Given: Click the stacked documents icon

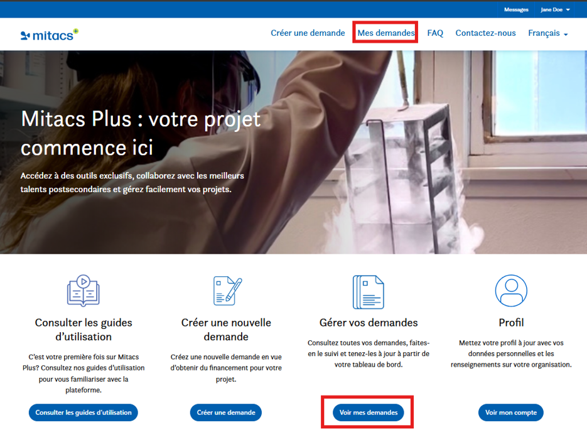Looking at the screenshot, I should pos(369,292).
